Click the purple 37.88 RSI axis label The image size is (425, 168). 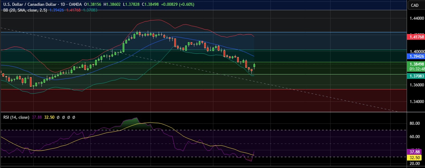pos(415,152)
